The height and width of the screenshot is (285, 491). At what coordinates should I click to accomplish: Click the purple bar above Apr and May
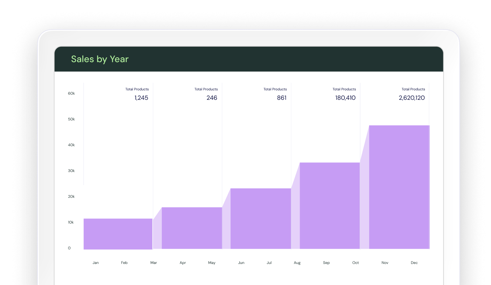tap(192, 228)
